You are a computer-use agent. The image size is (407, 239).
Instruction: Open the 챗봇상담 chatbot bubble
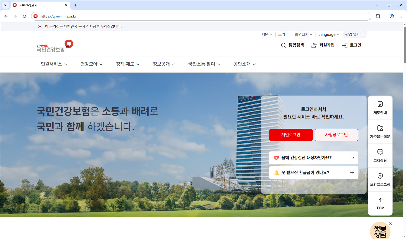pos(380,231)
